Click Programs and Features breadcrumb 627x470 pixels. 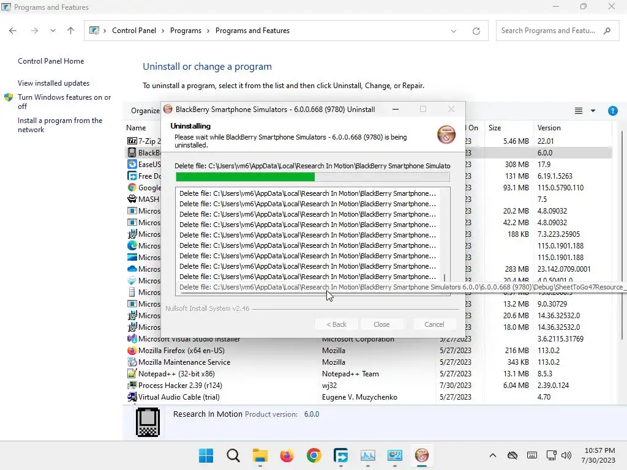(252, 31)
